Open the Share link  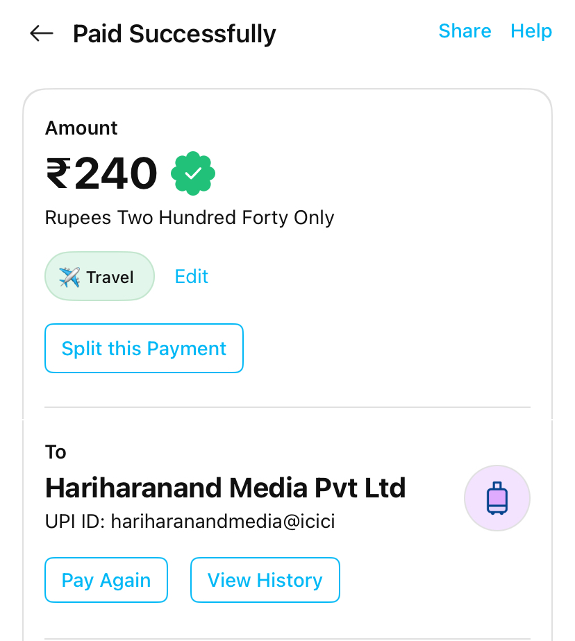(465, 31)
